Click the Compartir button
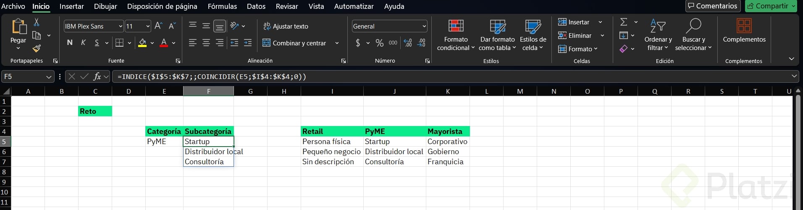The height and width of the screenshot is (210, 803). (x=771, y=6)
